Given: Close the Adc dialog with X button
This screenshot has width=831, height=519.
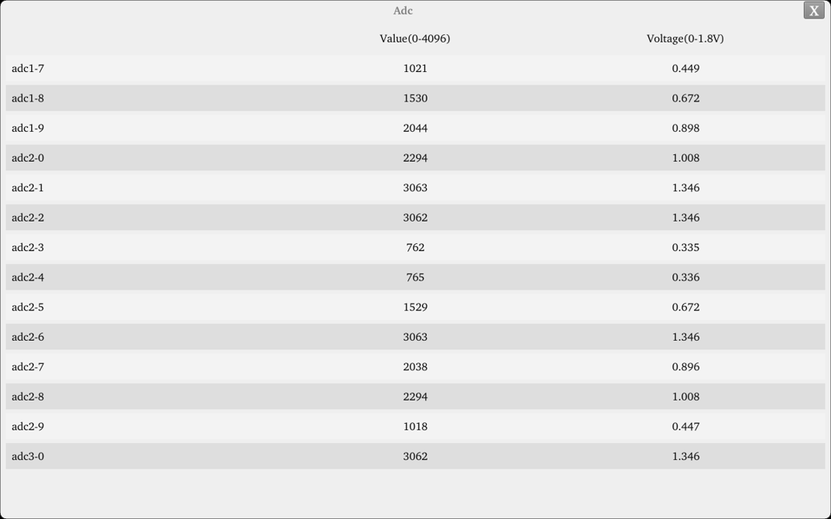Looking at the screenshot, I should click(x=813, y=10).
